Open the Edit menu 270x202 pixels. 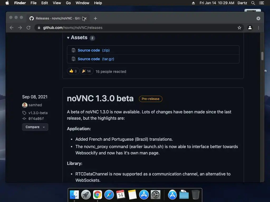tap(45, 3)
